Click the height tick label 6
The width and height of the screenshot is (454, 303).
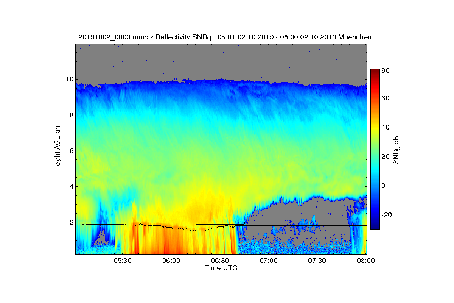click(71, 151)
